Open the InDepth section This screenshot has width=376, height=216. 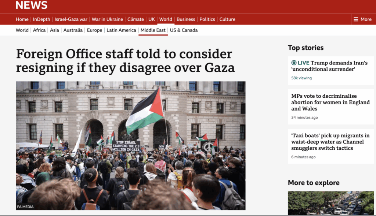(x=41, y=19)
